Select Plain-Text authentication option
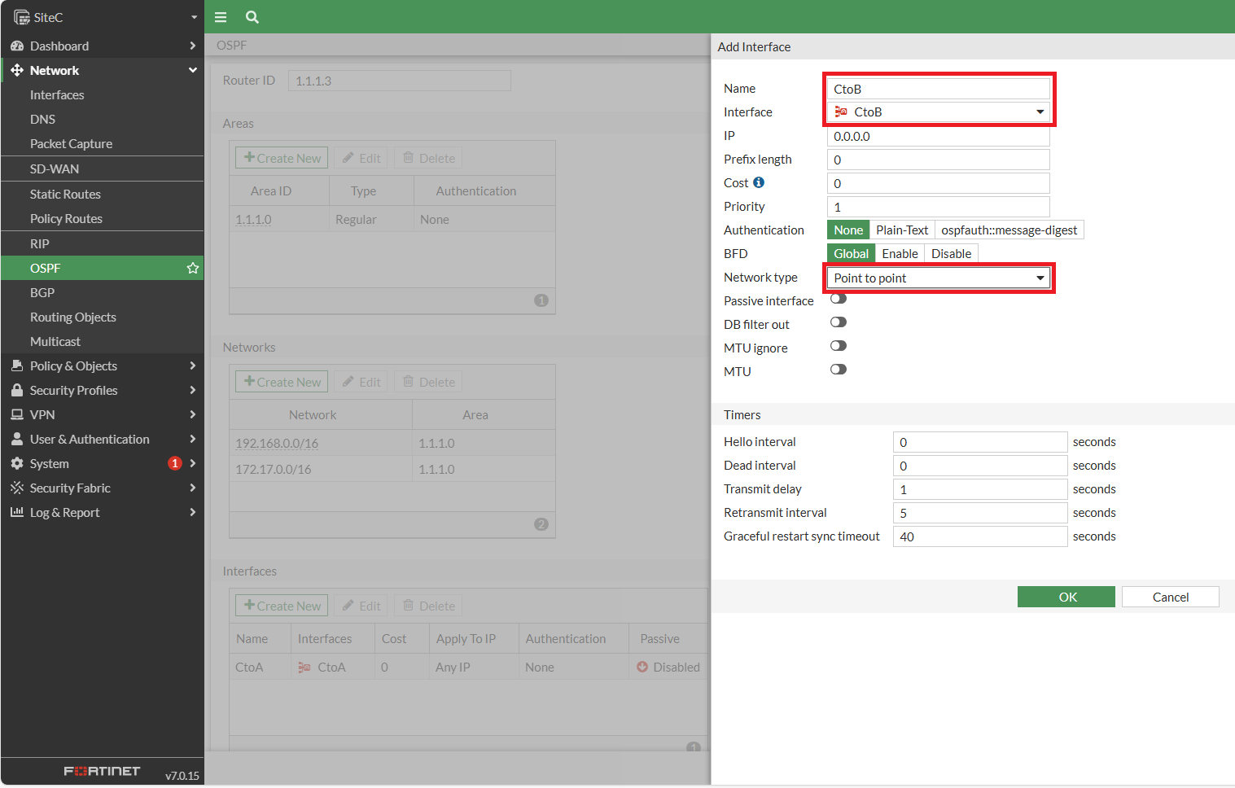 902,230
